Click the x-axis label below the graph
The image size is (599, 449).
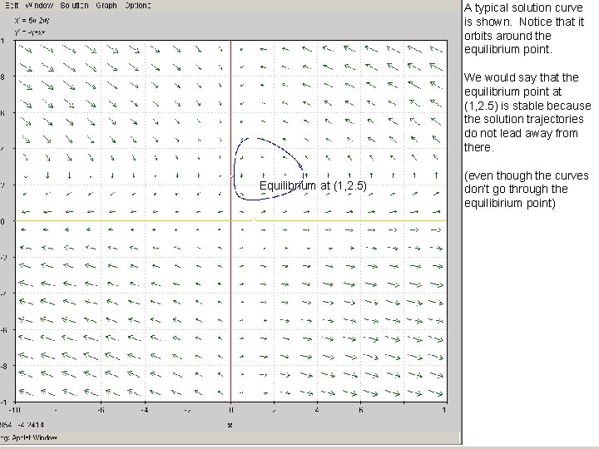230,425
